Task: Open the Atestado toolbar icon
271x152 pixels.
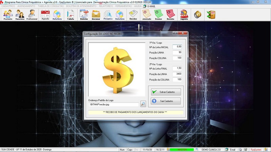Action: (x=147, y=15)
